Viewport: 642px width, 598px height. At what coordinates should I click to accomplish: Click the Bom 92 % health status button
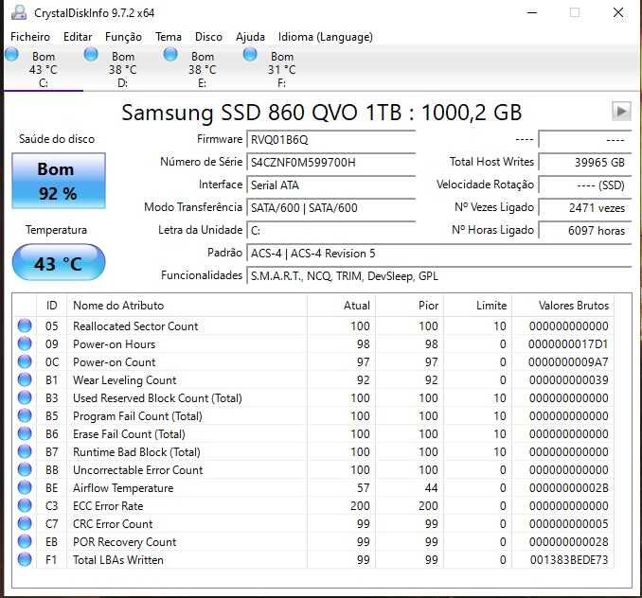click(59, 181)
